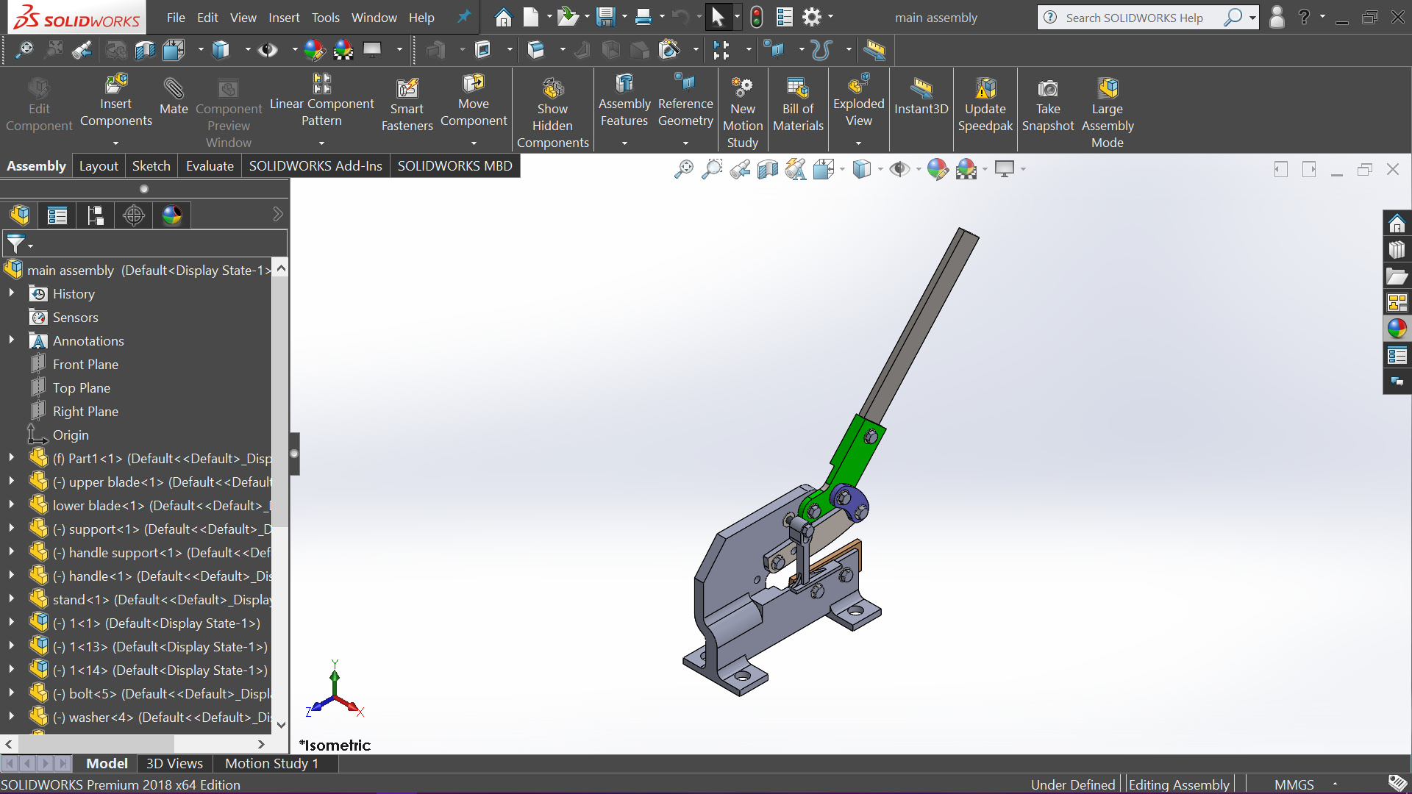The width and height of the screenshot is (1412, 794).
Task: Open the Design Library task pane icon
Action: [x=1397, y=249]
